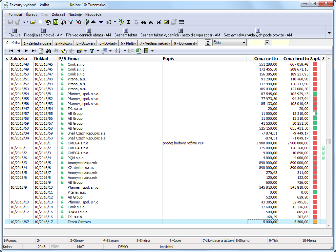The image size is (336, 252).
Task: Open dropdown arrow next to layout tree icon
Action: pyautogui.click(x=110, y=51)
